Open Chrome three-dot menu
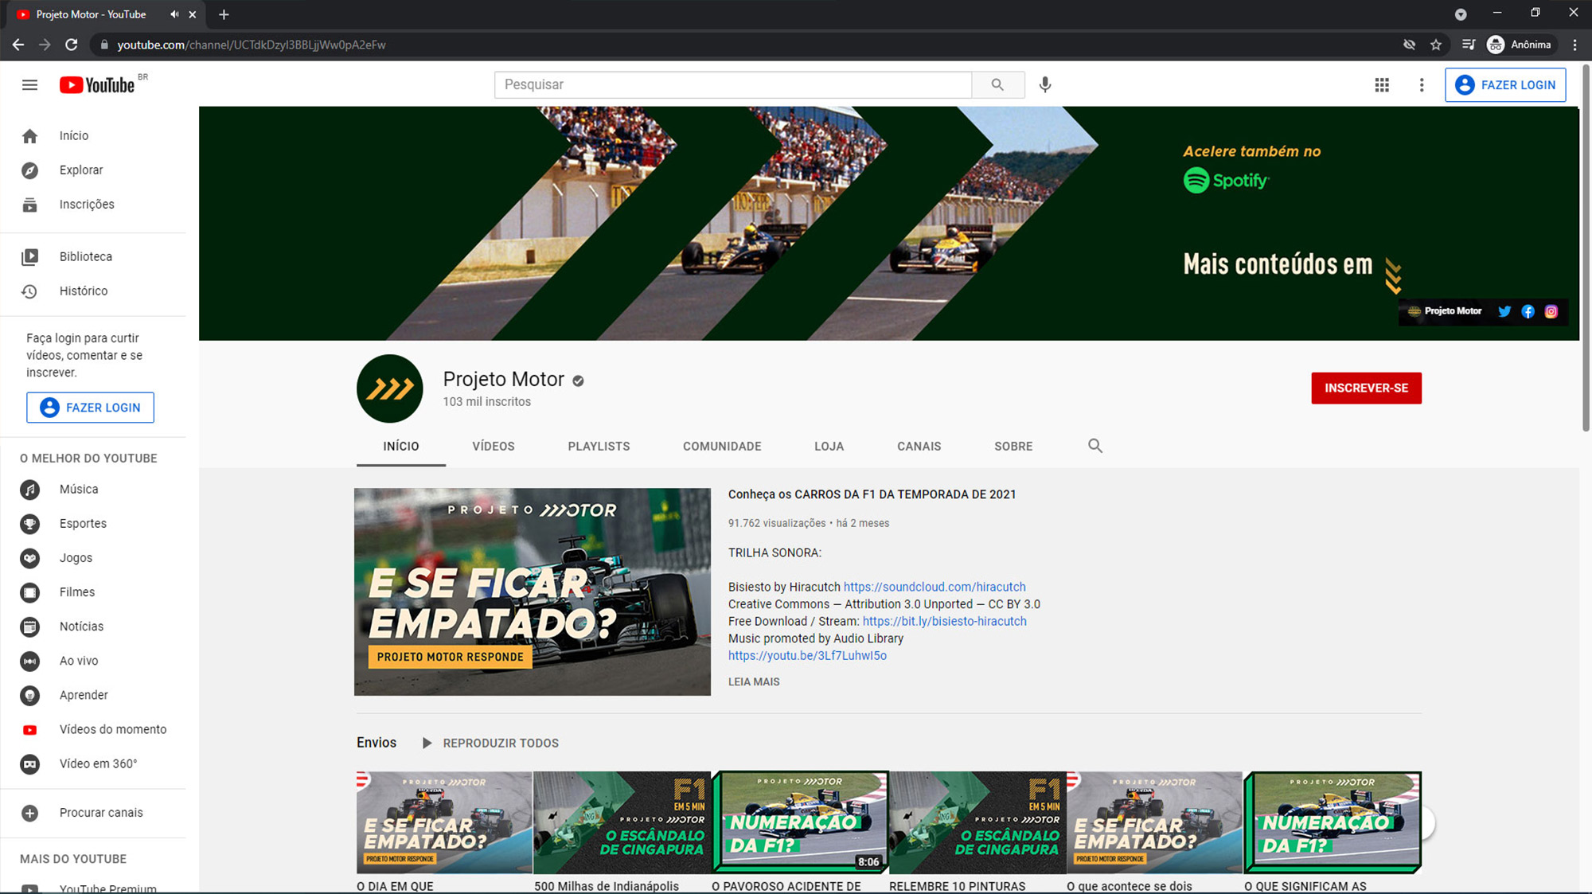This screenshot has width=1592, height=894. pos(1574,45)
